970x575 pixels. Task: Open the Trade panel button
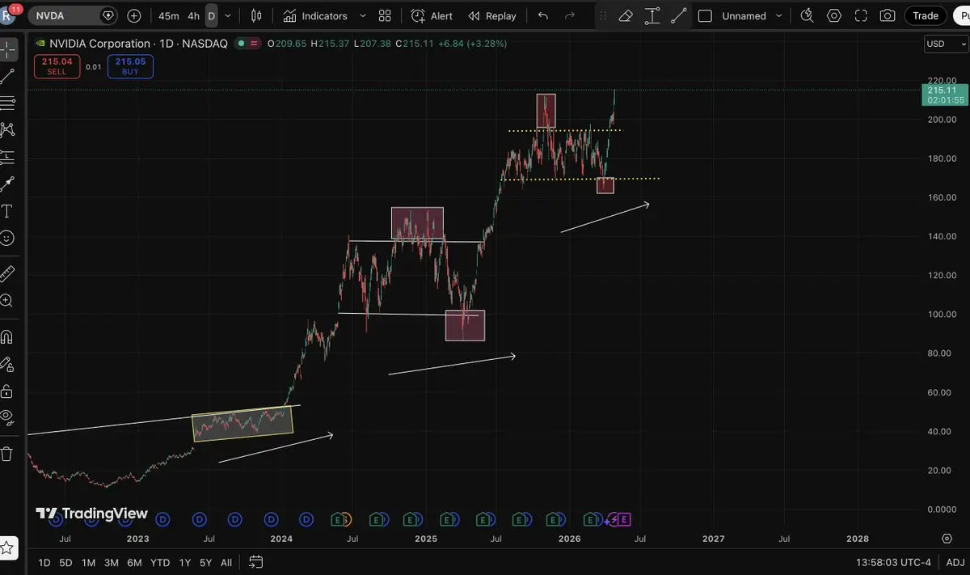tap(926, 15)
